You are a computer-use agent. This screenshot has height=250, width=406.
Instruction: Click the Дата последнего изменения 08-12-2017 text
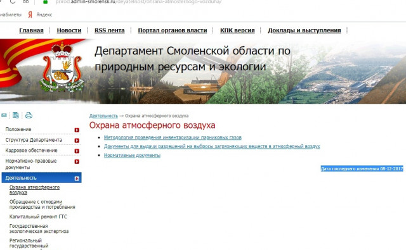362,168
